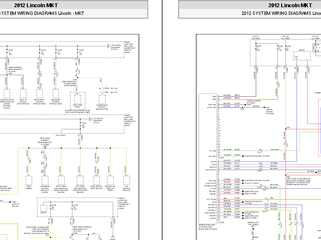Click the "(UNDER CENTER OF DASH)" G201 ground note

point(270,111)
